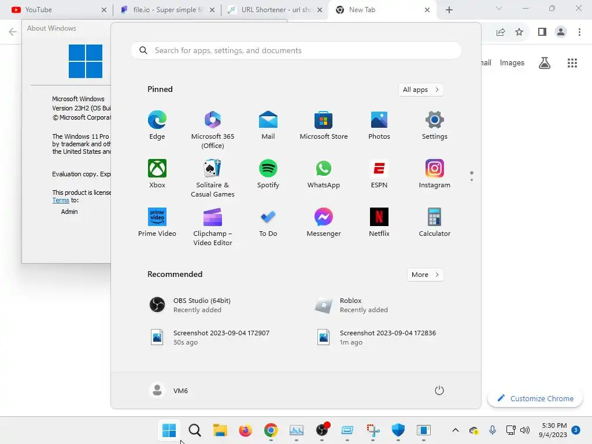The image size is (592, 444).
Task: Open File Explorer from taskbar
Action: coord(220,430)
